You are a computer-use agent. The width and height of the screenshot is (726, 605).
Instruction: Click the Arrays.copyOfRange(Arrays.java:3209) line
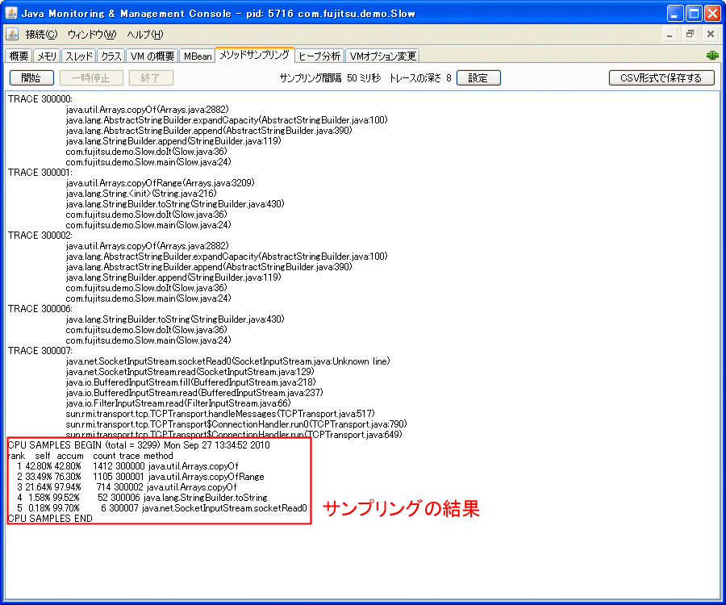[161, 183]
